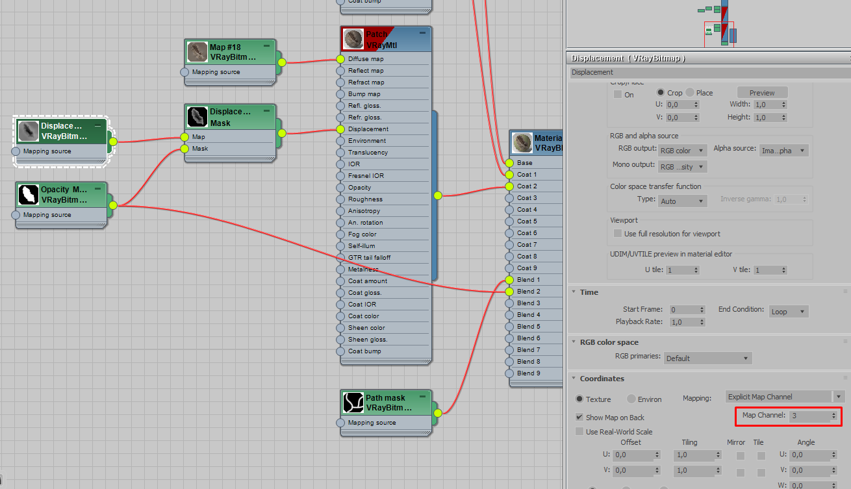Screen dimensions: 851x489
Task: Collapse the Map #18 node with minus icon
Action: pyautogui.click(x=266, y=46)
